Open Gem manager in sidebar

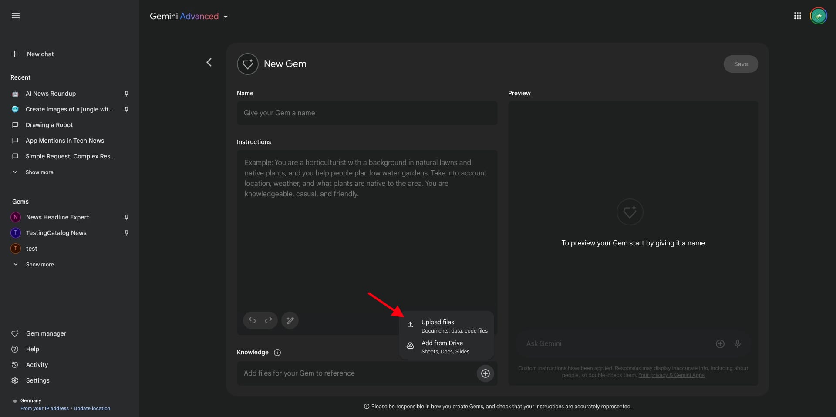click(46, 333)
